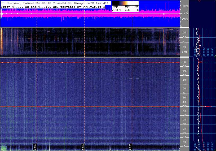Screen dimensions: 216x151
Task: Click the 50 % amplitude scale label
Action: click(x=186, y=6)
